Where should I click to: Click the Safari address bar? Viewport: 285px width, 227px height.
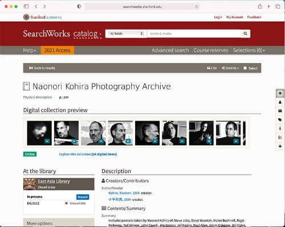[x=142, y=7]
